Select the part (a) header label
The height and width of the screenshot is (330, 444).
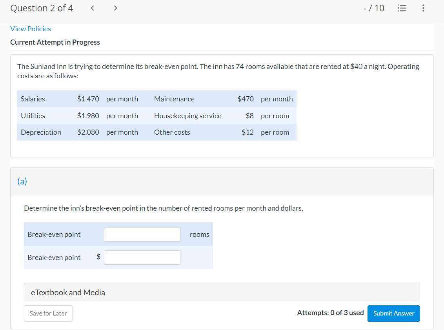pyautogui.click(x=22, y=181)
